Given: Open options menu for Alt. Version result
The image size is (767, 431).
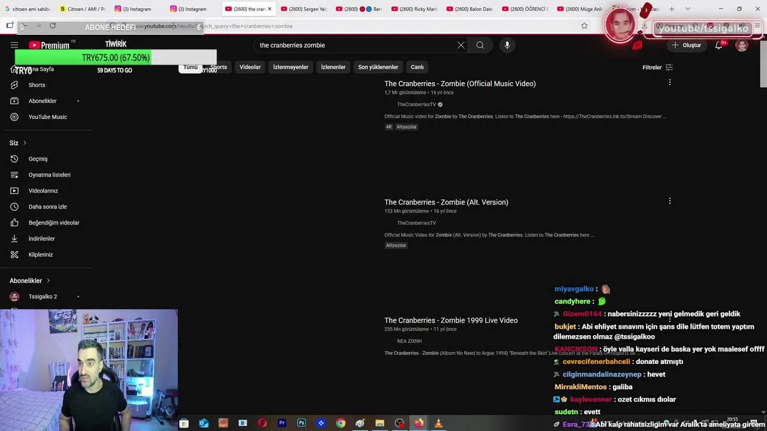Looking at the screenshot, I should click(x=670, y=201).
